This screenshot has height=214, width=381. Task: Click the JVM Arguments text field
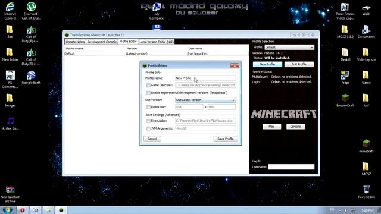coord(205,128)
